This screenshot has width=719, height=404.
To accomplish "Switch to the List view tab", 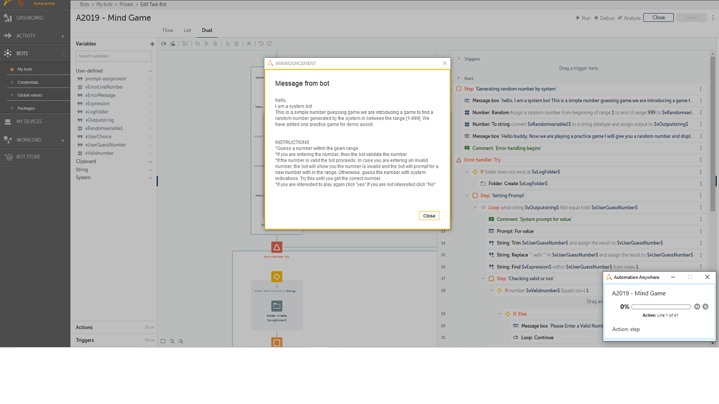I will 188,30.
